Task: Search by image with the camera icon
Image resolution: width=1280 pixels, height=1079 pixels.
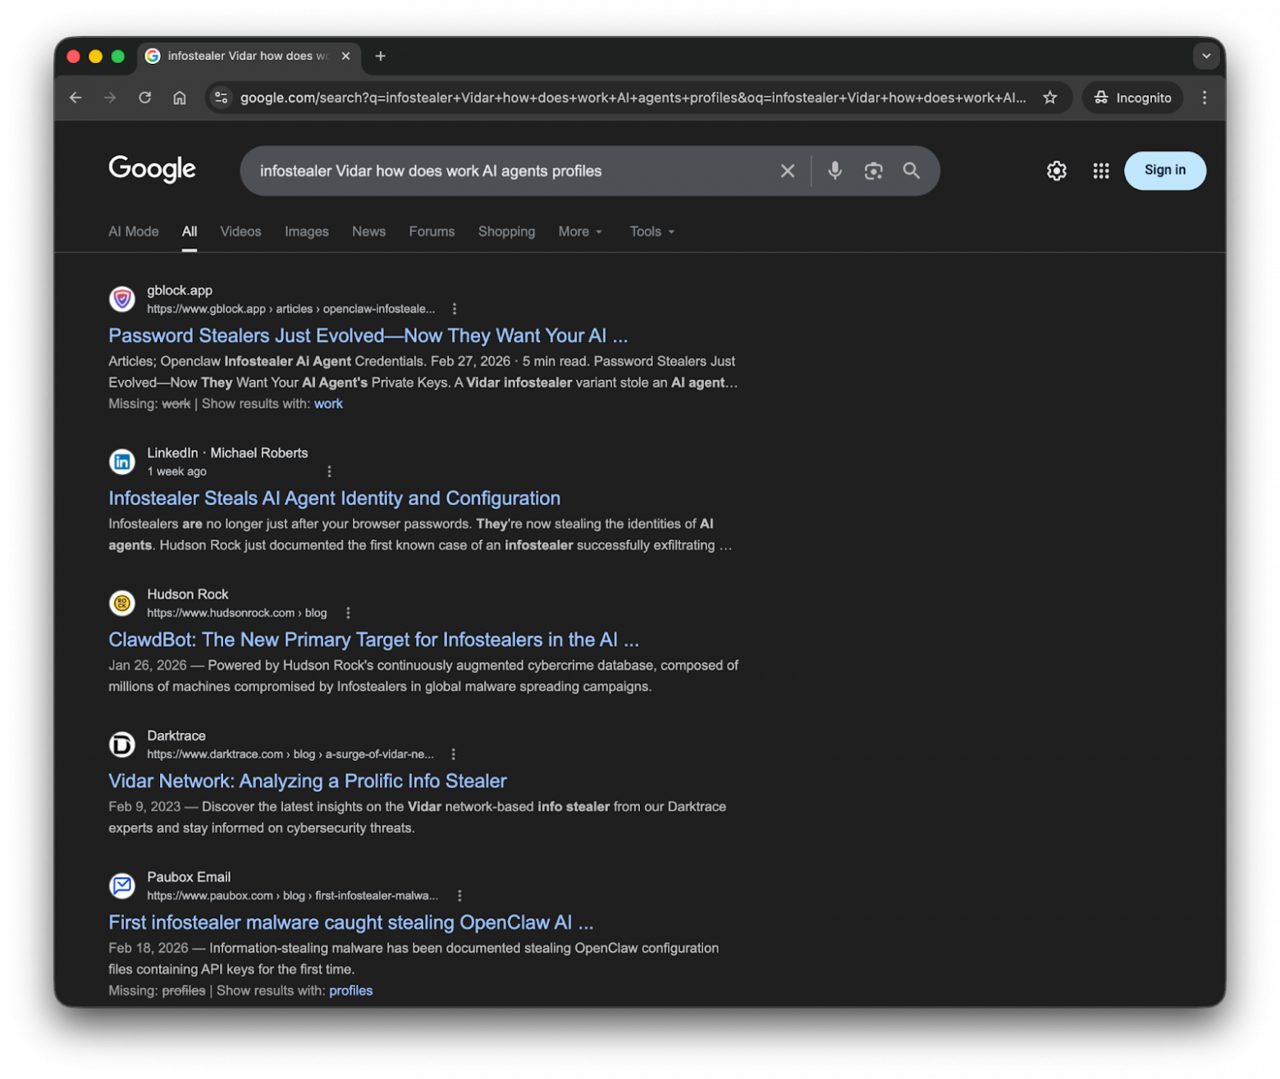Action: point(874,171)
